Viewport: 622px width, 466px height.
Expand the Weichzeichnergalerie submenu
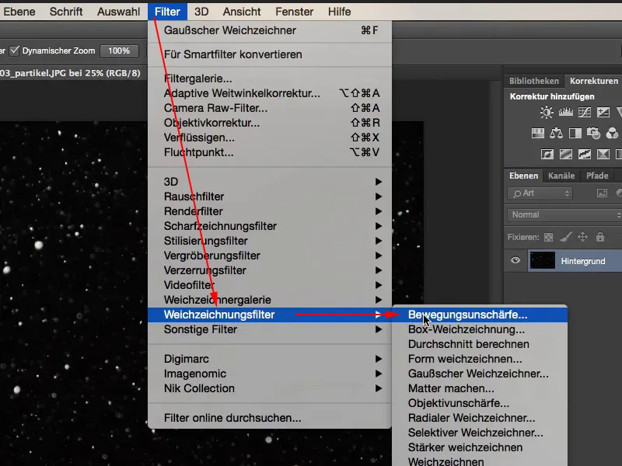pos(270,300)
